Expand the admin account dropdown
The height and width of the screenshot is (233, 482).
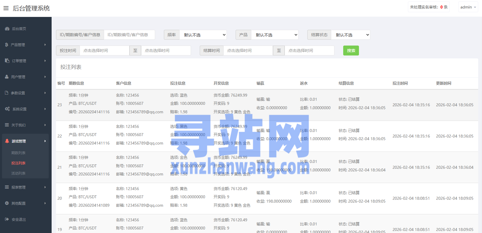pyautogui.click(x=468, y=7)
